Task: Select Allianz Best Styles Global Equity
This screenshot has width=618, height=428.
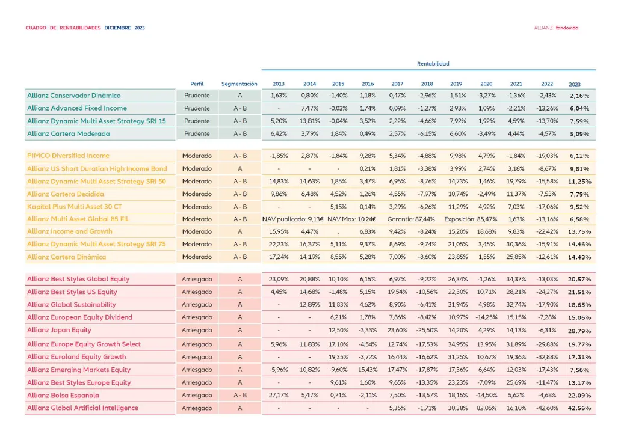Action: click(78, 279)
